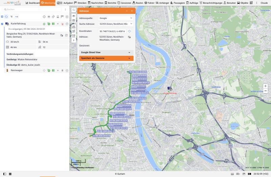Click the Cloude user button

(264, 3)
